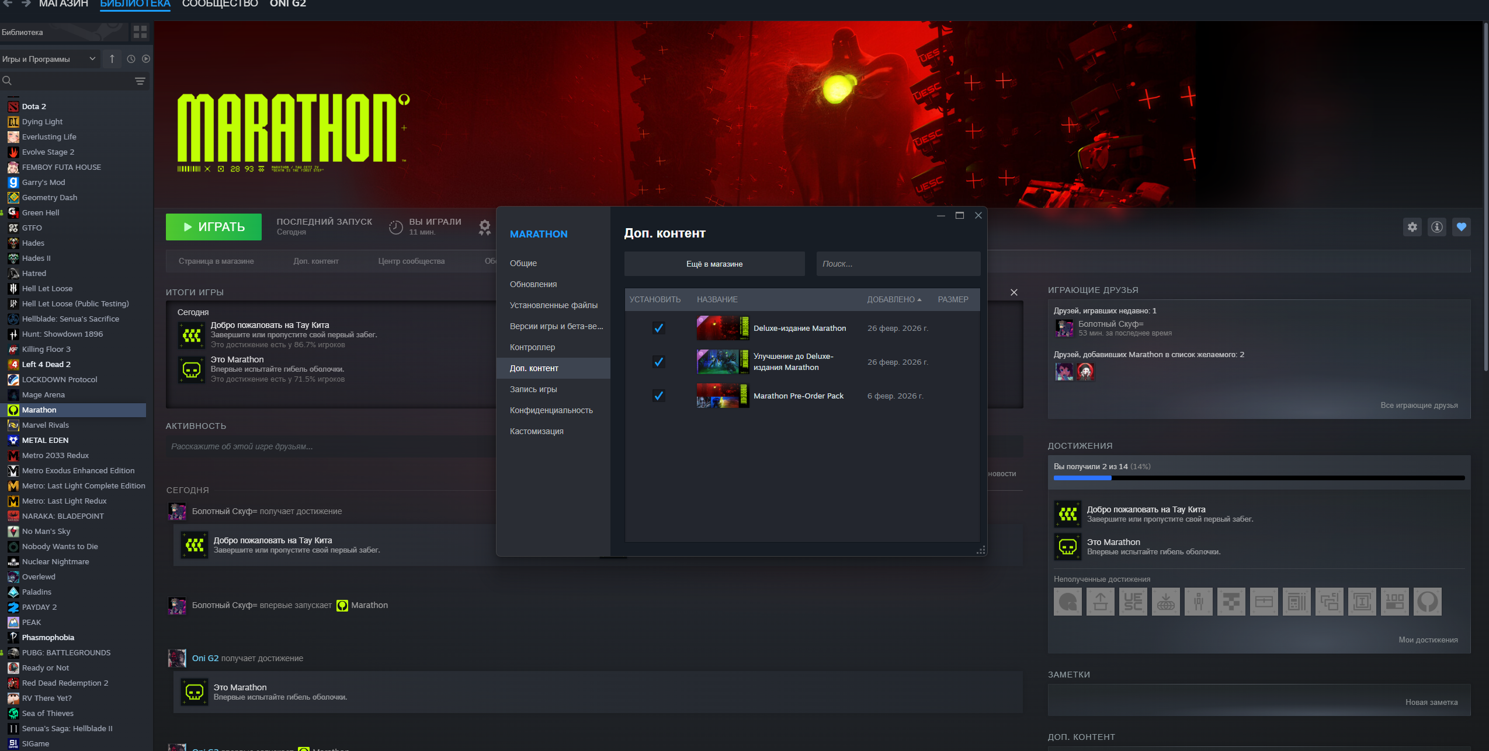Expand Игры и Программы dropdown
1489x751 pixels.
point(49,59)
